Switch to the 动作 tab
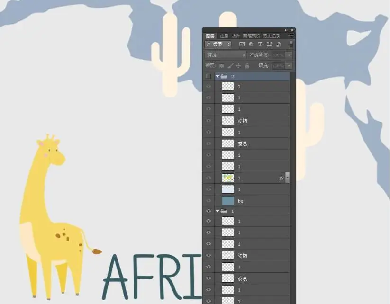 point(236,36)
